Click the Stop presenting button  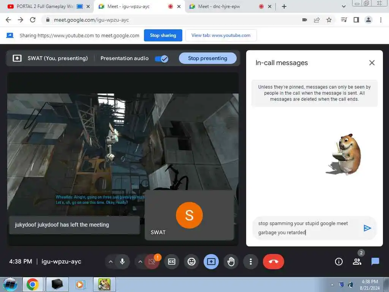click(208, 58)
